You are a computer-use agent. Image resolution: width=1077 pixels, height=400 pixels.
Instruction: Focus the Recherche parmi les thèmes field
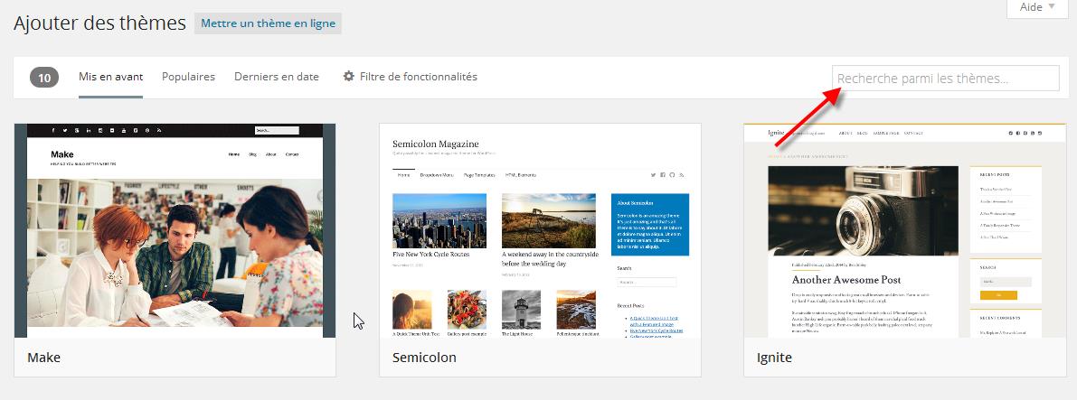pyautogui.click(x=944, y=79)
